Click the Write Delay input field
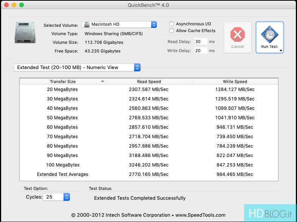 pyautogui.click(x=201, y=51)
